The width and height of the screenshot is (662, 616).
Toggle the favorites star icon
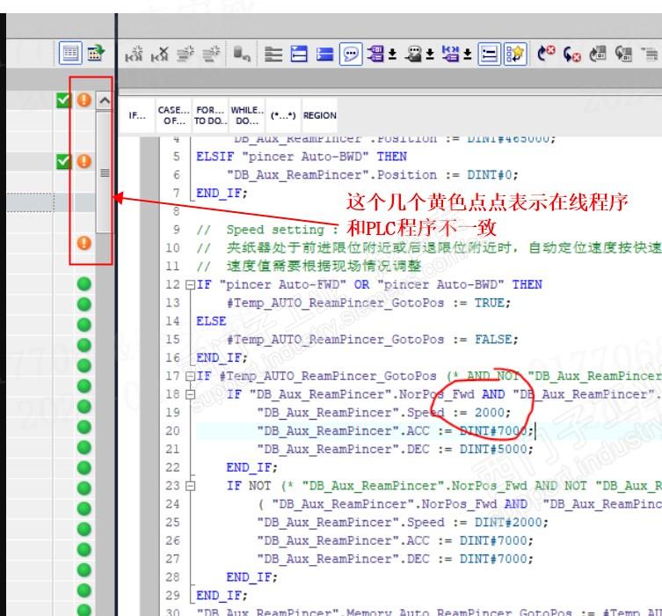[515, 54]
